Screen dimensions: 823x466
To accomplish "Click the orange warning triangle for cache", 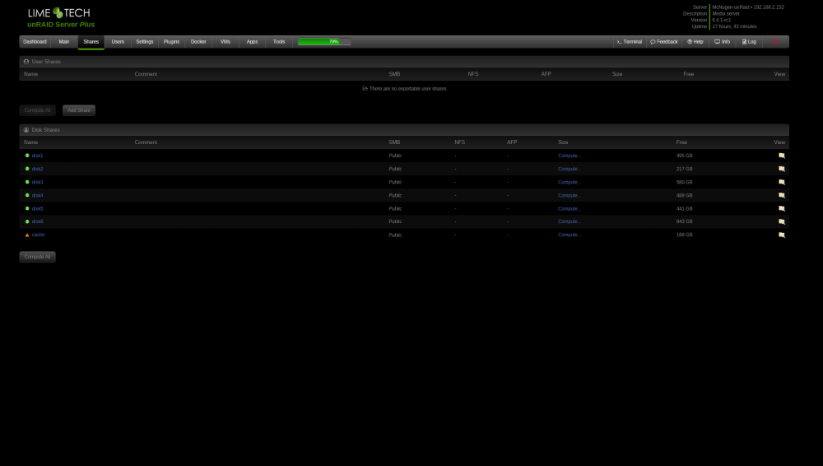I will tap(27, 235).
